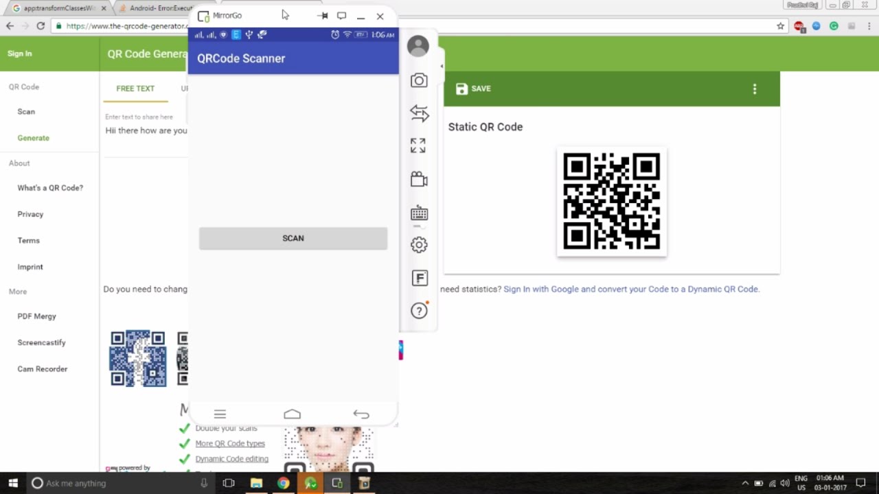The height and width of the screenshot is (494, 879).
Task: Tap the phone's Home navigation button
Action: pos(293,414)
